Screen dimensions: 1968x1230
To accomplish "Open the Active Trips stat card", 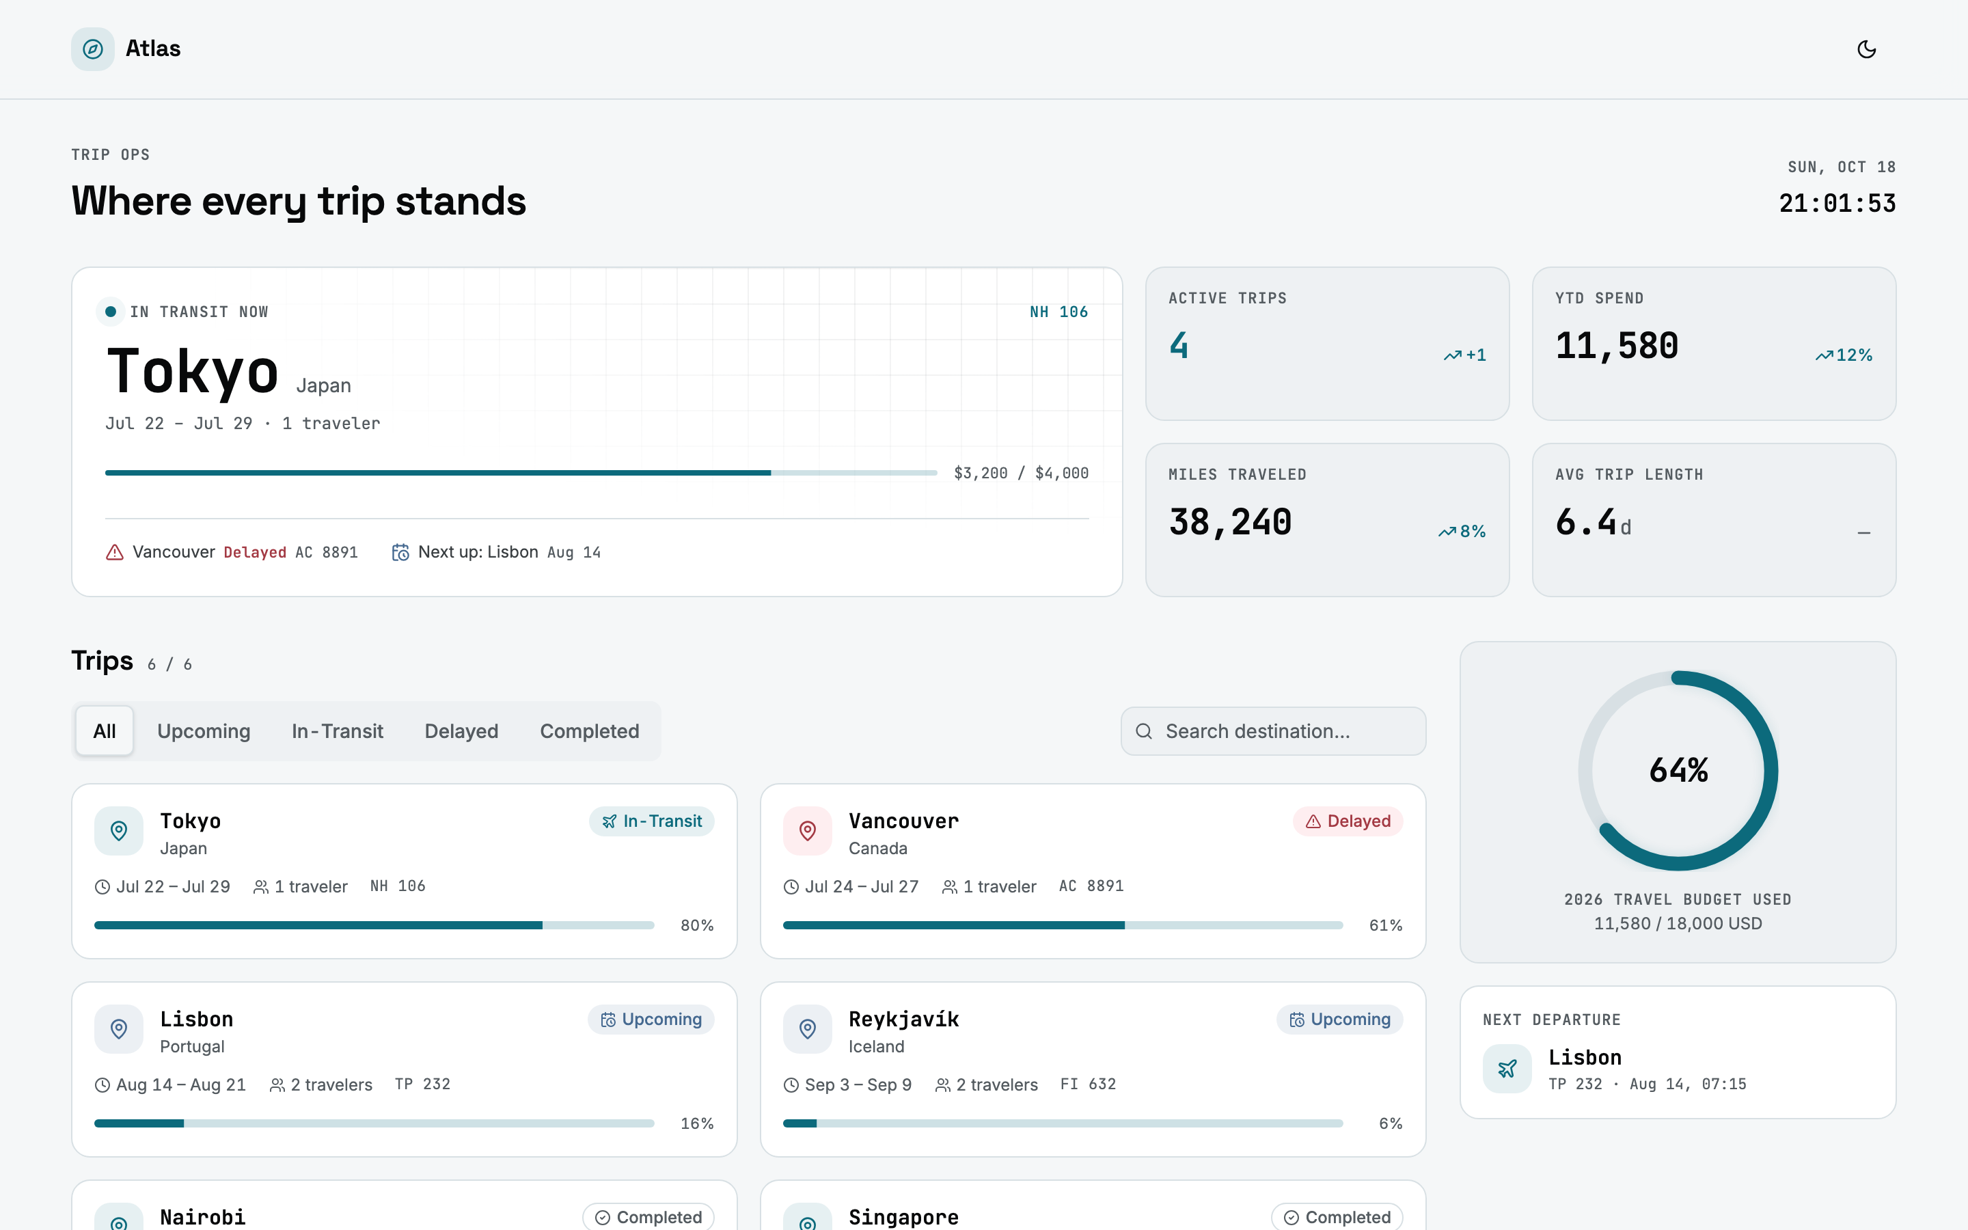I will pos(1327,343).
